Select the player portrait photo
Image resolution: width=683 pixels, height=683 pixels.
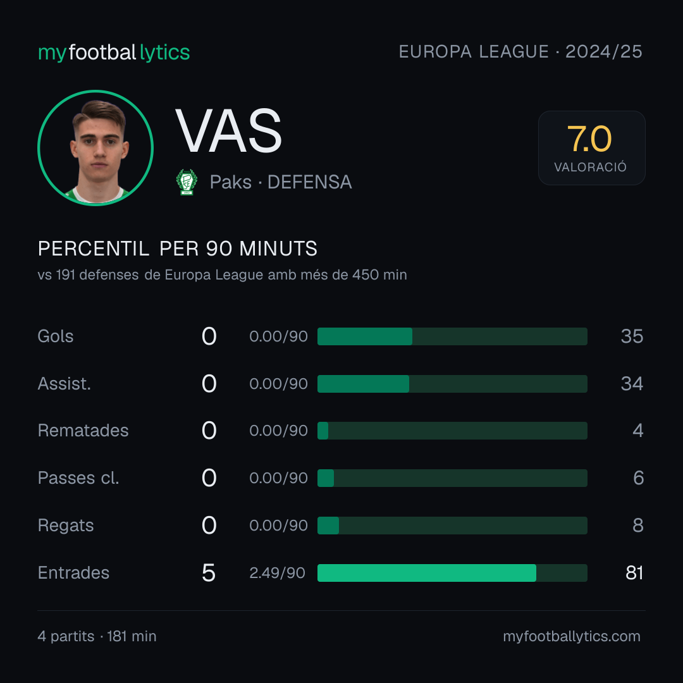[95, 148]
